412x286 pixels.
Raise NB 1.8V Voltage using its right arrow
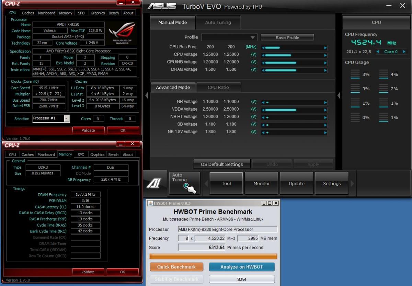pos(325,133)
